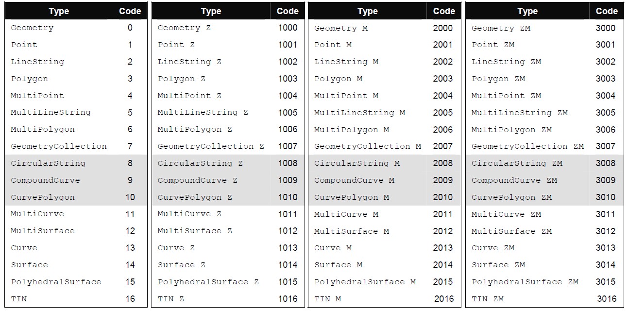
Task: Click the 'Code' header above 1000
Action: 288,11
